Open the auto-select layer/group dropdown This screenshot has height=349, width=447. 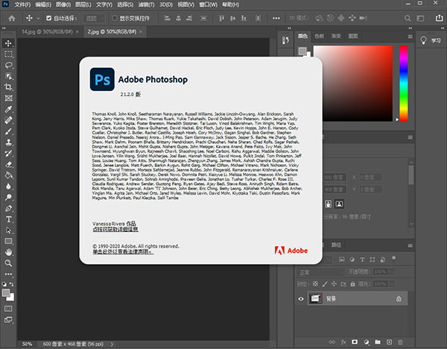(x=95, y=18)
